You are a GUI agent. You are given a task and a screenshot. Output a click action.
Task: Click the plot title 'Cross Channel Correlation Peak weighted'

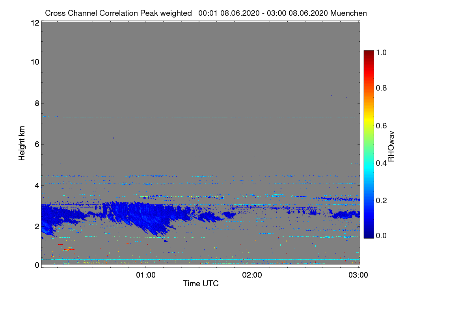(x=118, y=13)
